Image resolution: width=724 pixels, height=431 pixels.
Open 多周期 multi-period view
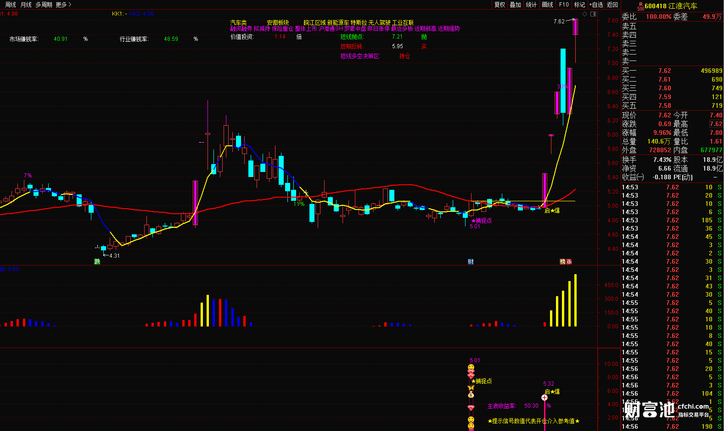(44, 5)
